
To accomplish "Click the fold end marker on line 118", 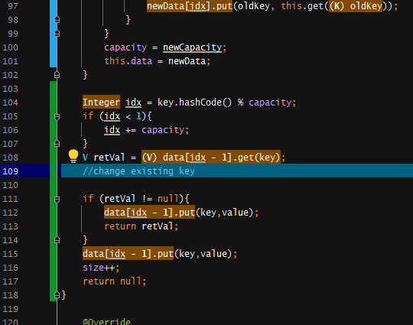I will (x=57, y=294).
